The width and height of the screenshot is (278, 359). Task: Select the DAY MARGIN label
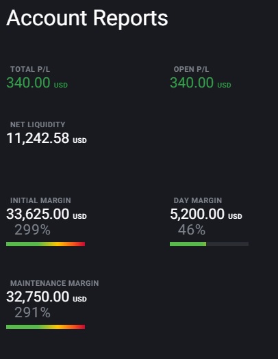point(198,200)
